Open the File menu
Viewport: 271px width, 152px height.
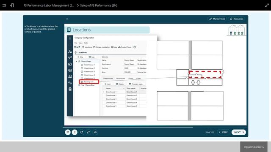[76, 43]
